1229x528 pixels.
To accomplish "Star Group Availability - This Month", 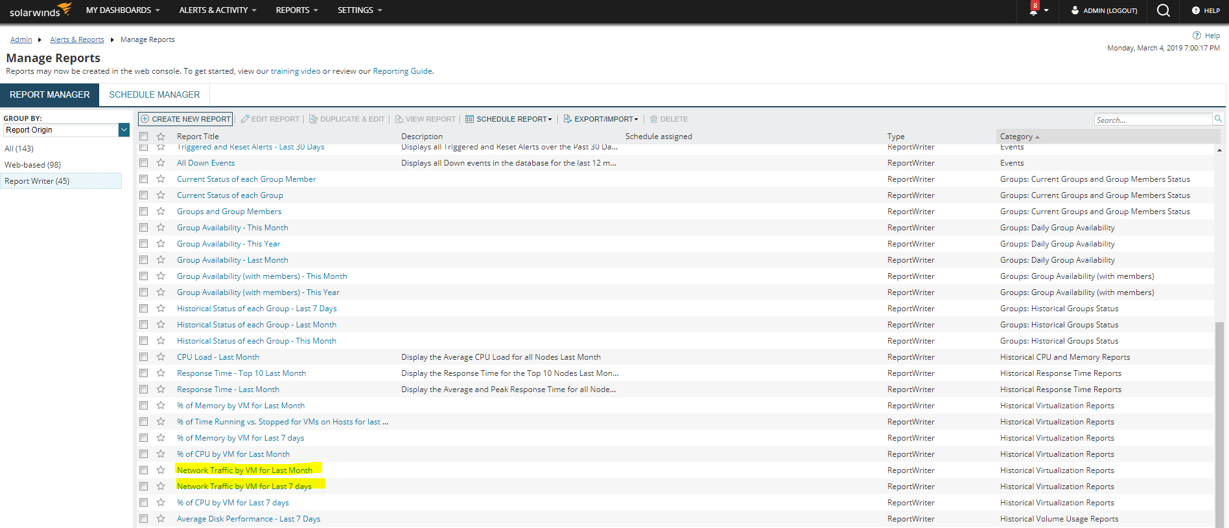I will [x=161, y=228].
